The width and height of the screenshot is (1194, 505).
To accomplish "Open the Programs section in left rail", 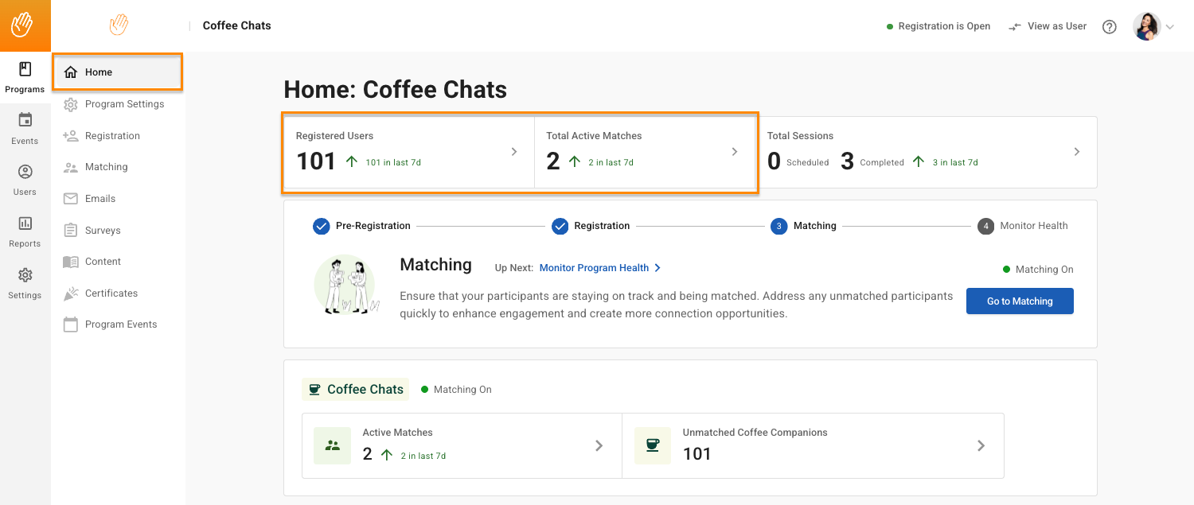I will (25, 77).
